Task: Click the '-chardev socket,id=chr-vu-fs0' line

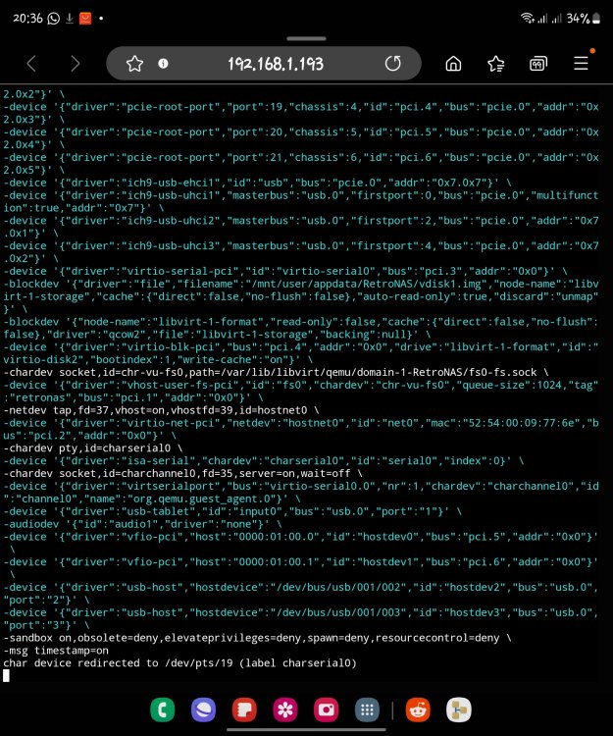Action: point(276,372)
